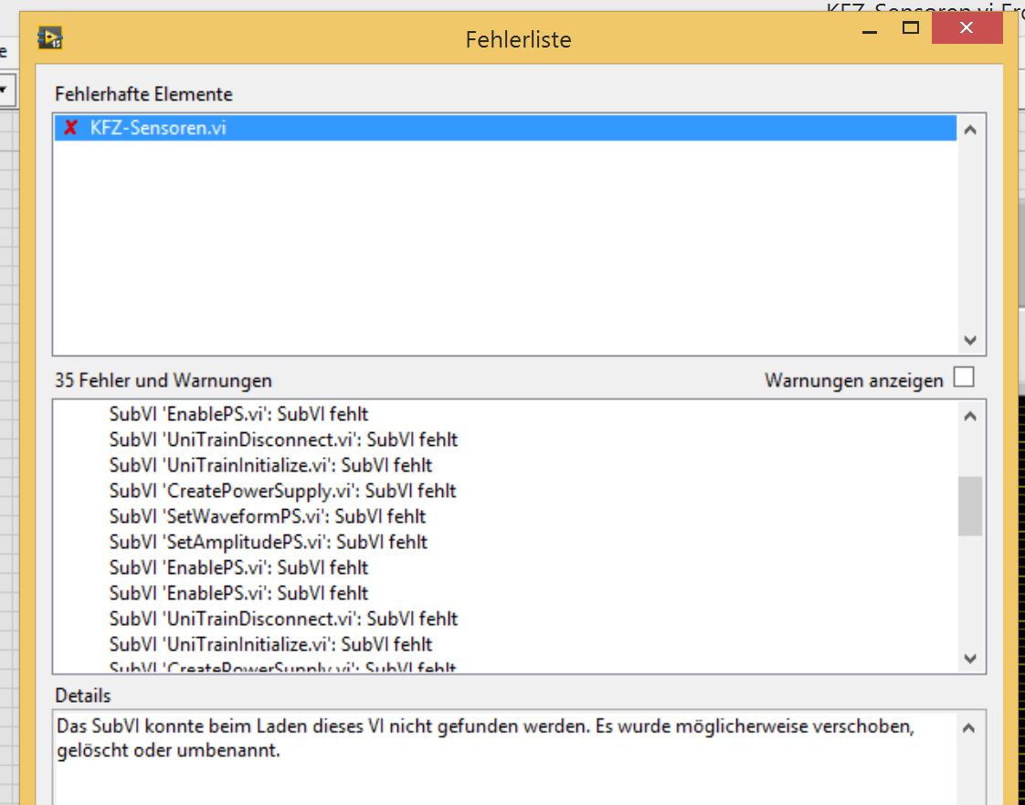
Task: Enable the Warnungen anzeigen checkbox
Action: pos(964,377)
